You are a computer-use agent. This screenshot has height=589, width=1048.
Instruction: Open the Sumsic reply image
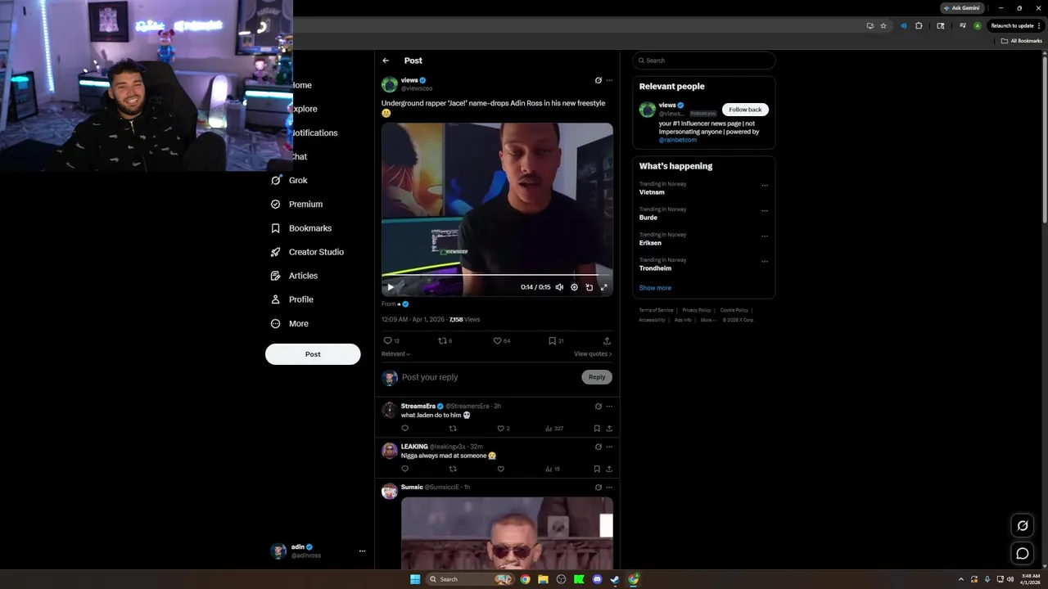pyautogui.click(x=507, y=533)
